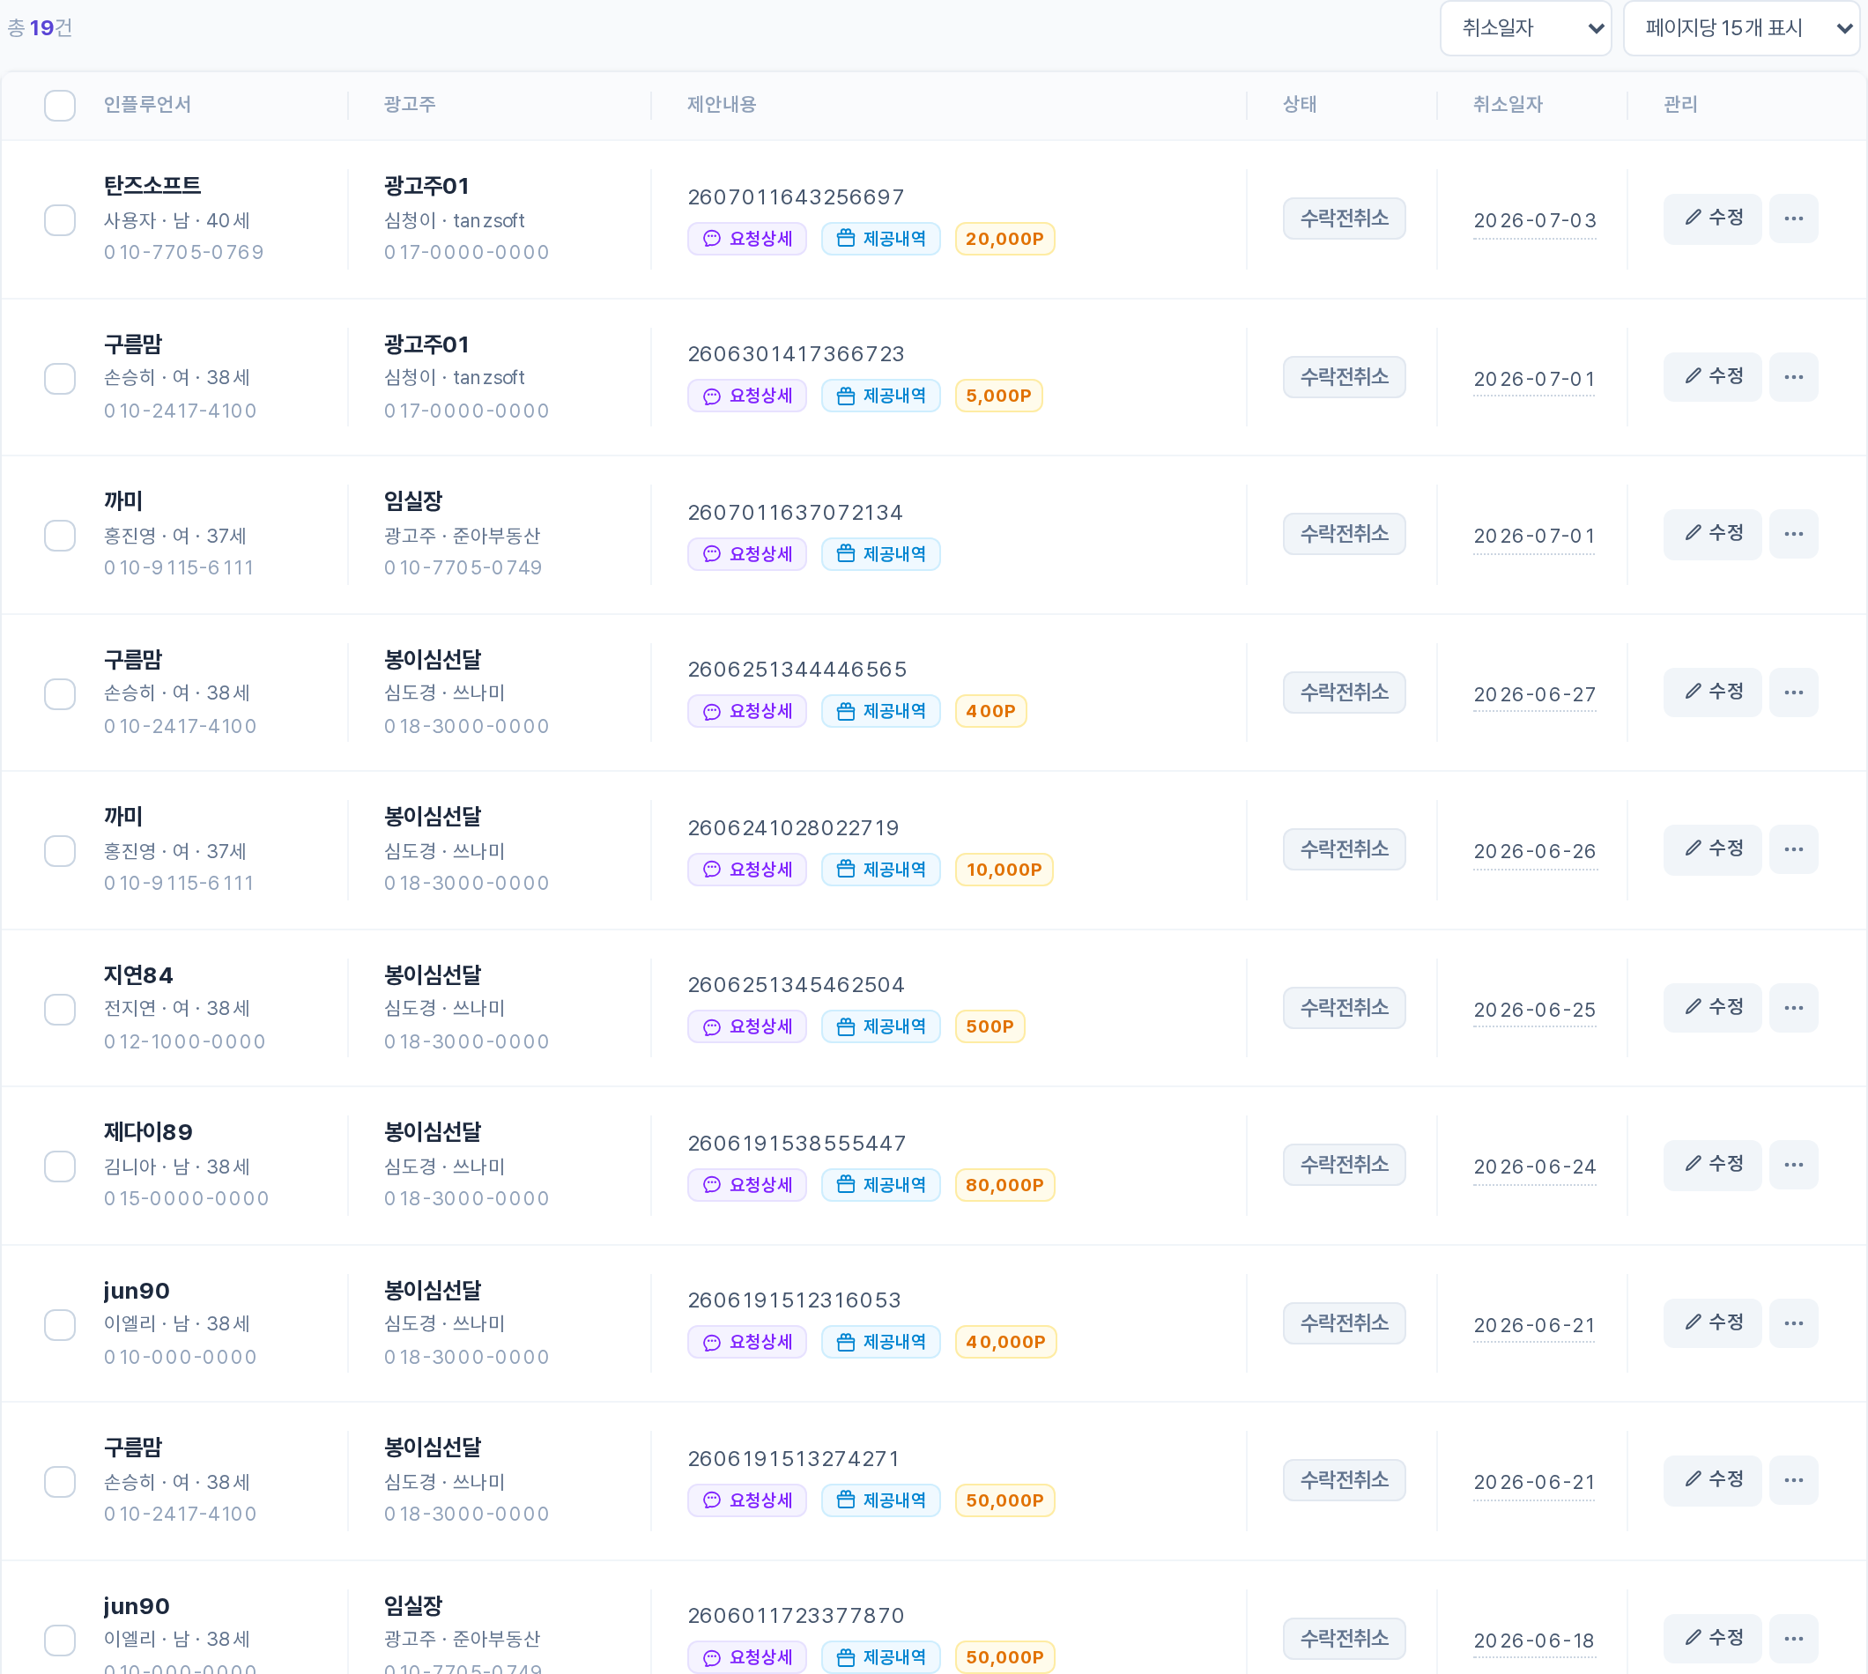
Task: Open more options menu for 2607011637072134
Action: tap(1792, 535)
